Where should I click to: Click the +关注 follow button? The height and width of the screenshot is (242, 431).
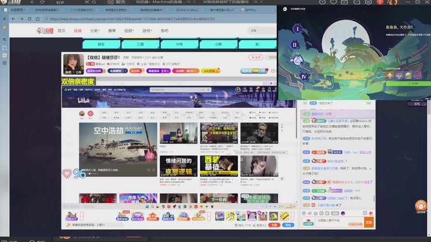255,58
